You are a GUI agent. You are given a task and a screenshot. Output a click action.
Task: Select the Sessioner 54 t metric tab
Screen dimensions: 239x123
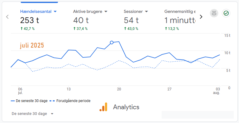tap(136, 20)
